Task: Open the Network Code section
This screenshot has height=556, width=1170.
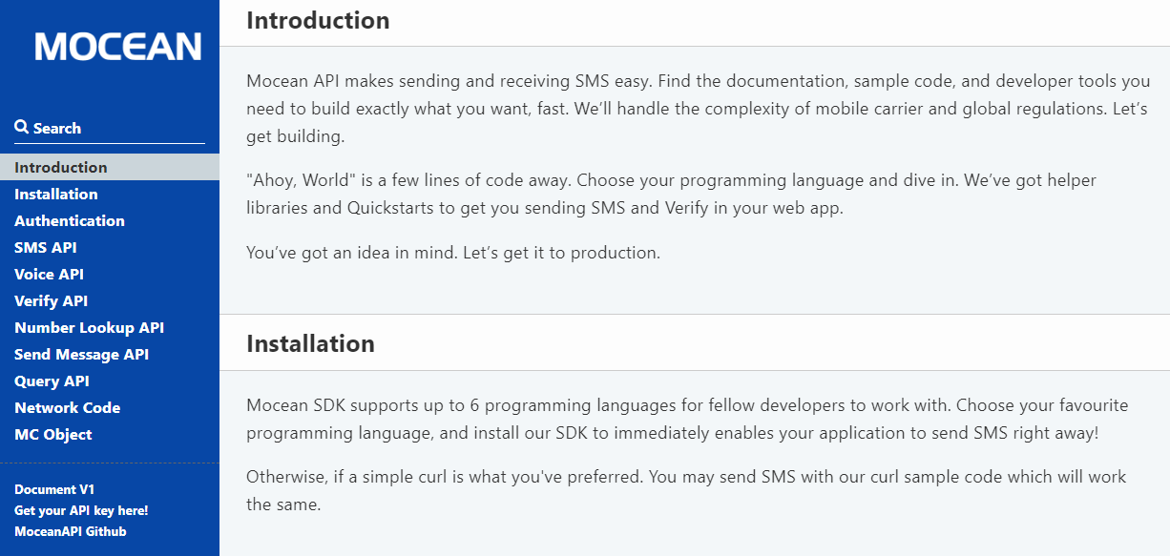Action: (x=67, y=407)
